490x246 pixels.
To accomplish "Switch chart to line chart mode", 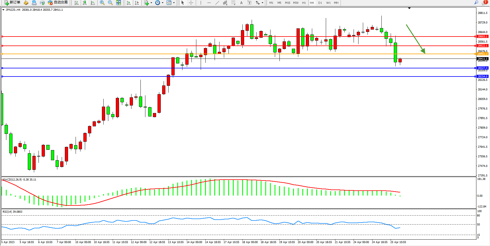I will click(93, 3).
